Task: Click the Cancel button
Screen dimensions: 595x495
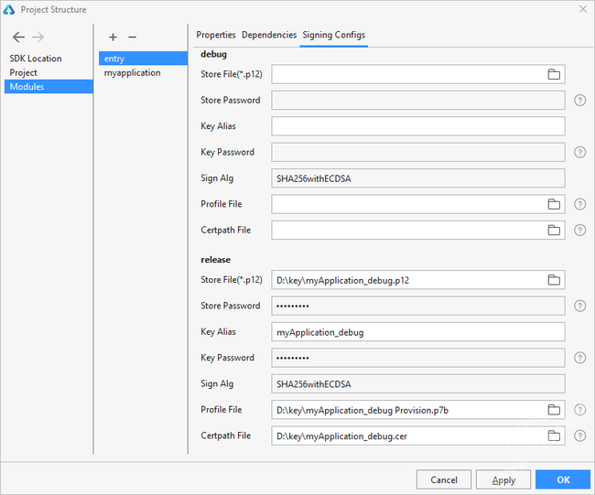Action: pos(444,479)
